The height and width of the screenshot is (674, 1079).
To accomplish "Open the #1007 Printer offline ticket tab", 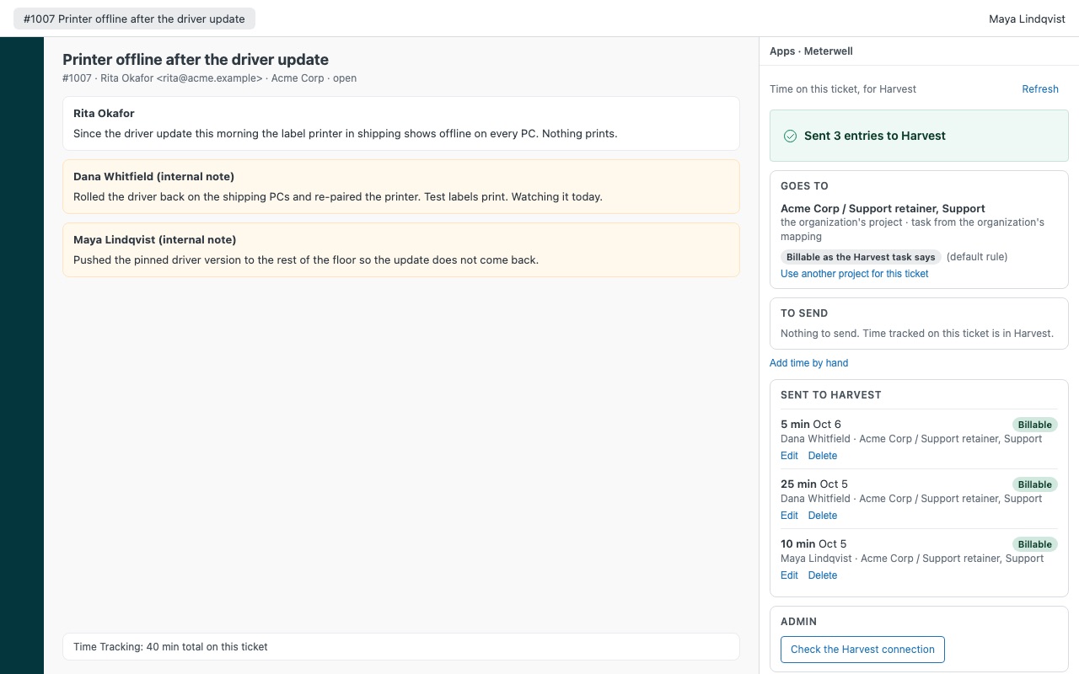I will click(134, 19).
